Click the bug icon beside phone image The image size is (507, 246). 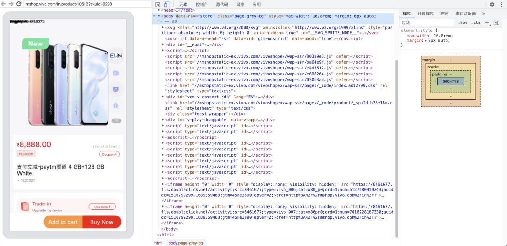tap(115, 105)
